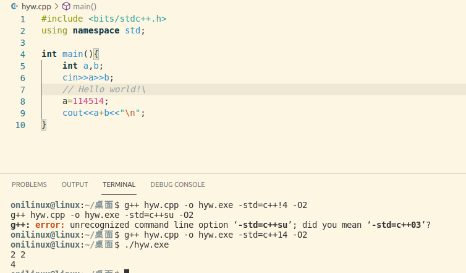Click line number 10 in the gutter
Screen dimensions: 466x273
click(20, 125)
